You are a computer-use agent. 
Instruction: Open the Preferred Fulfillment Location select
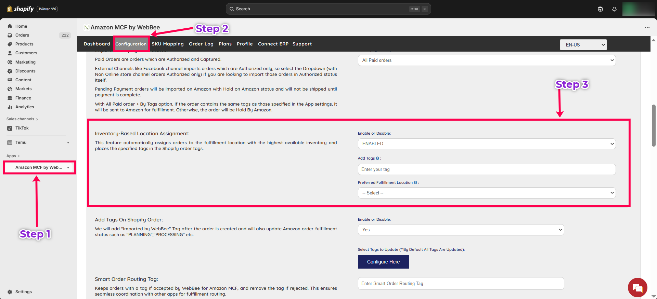[x=486, y=193]
